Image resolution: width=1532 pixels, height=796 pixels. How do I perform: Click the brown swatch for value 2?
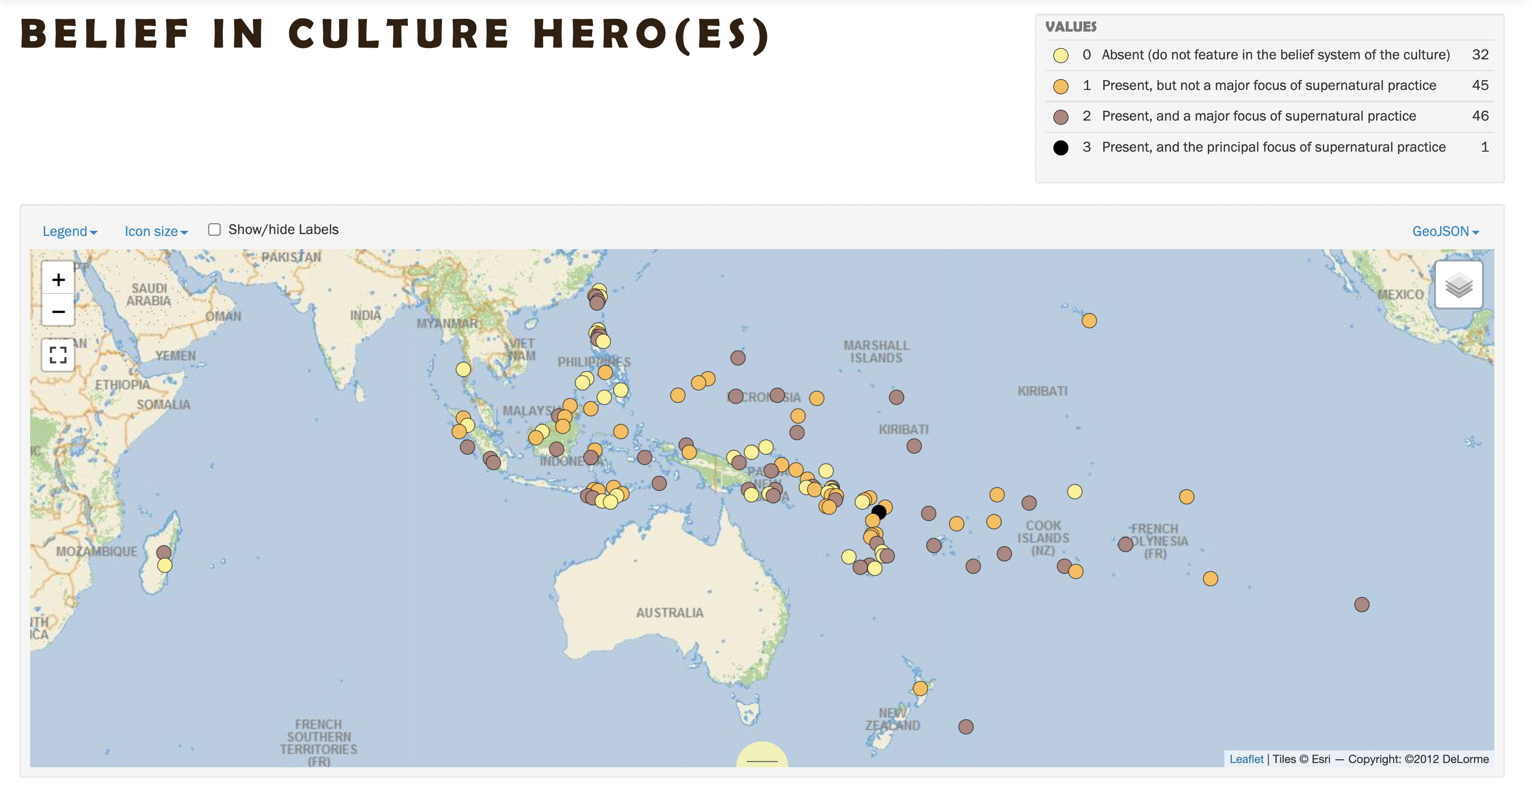point(1060,117)
